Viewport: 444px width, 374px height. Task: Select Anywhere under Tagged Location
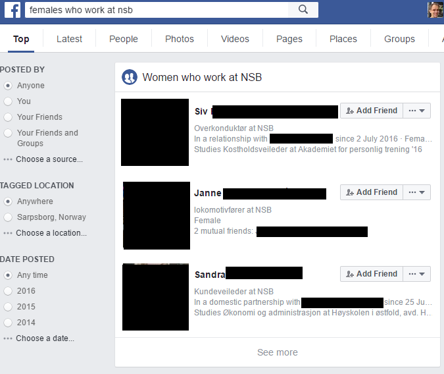click(x=8, y=201)
